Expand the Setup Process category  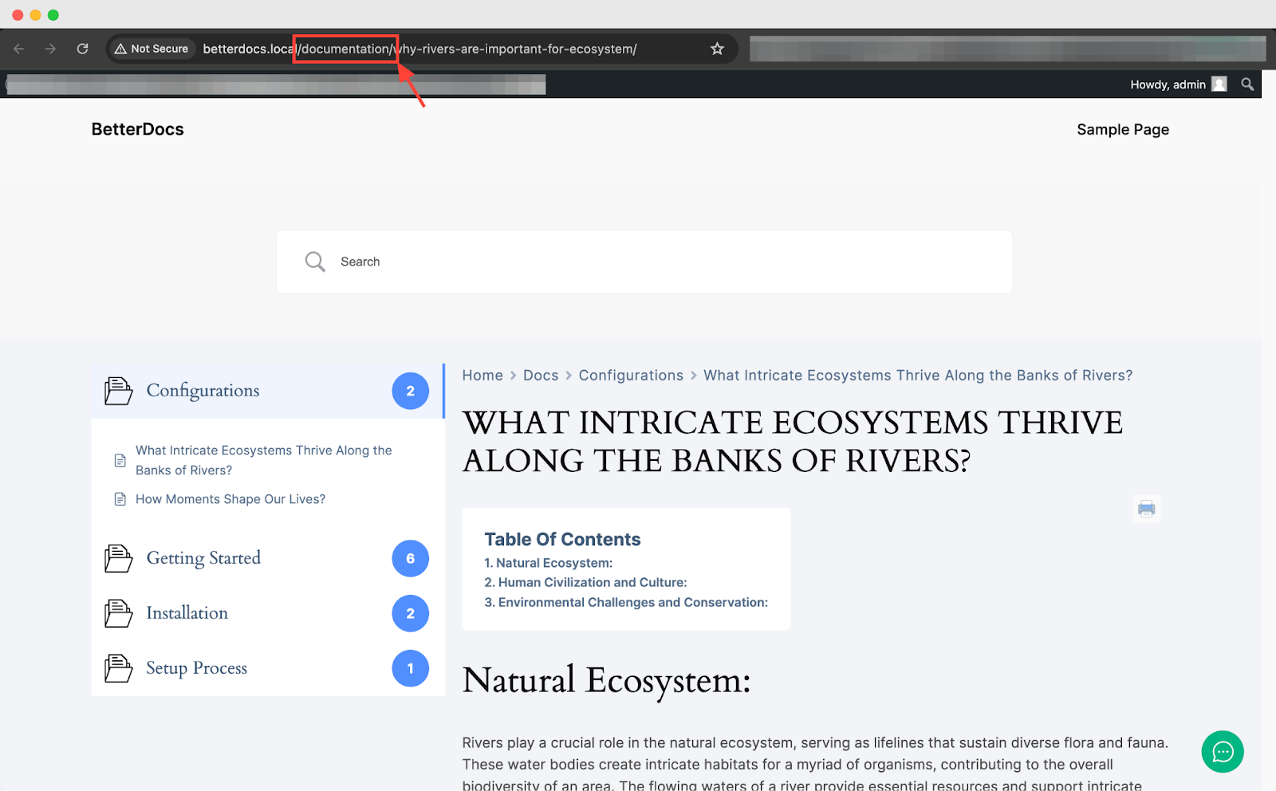tap(196, 668)
